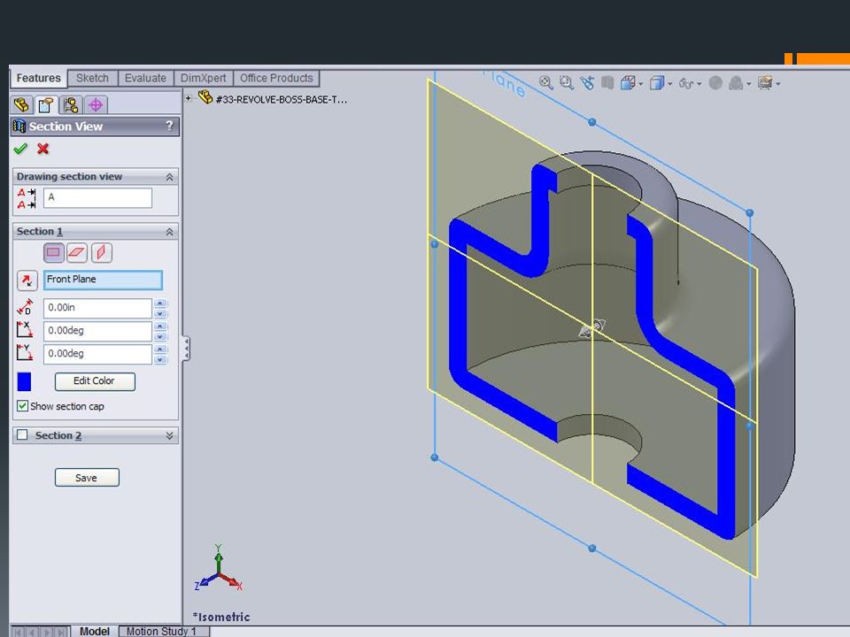
Task: Toggle Show section cap checkbox
Action: coord(22,406)
